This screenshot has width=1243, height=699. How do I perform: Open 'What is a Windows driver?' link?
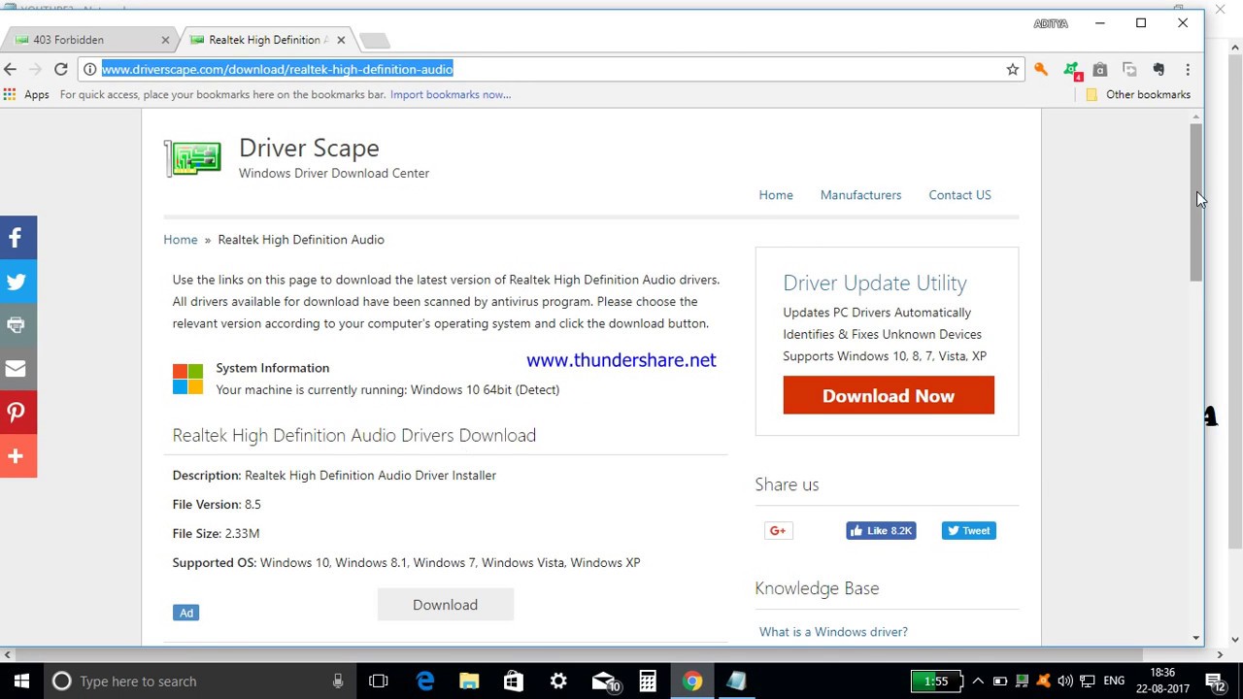coord(833,632)
